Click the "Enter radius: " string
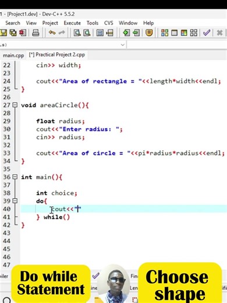 click(89, 129)
